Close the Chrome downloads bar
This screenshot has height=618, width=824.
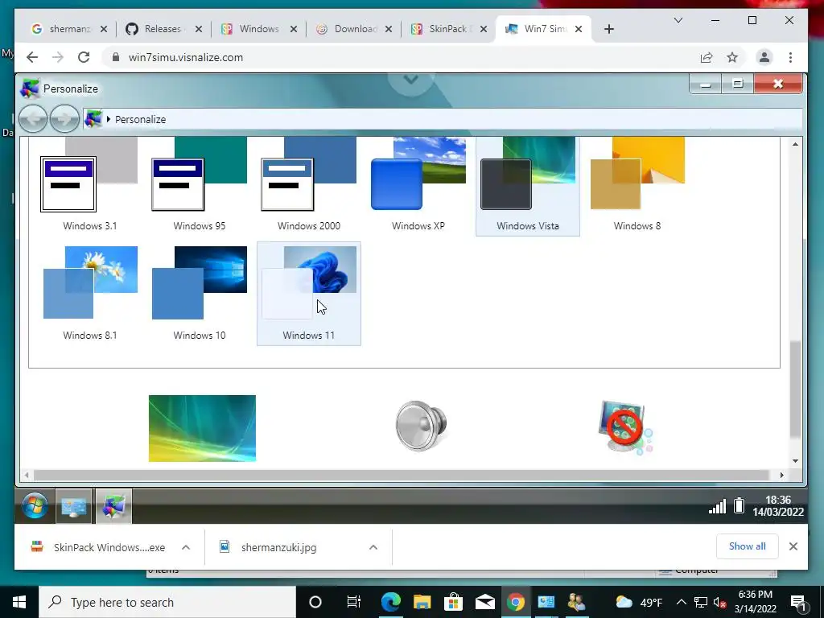click(x=793, y=546)
